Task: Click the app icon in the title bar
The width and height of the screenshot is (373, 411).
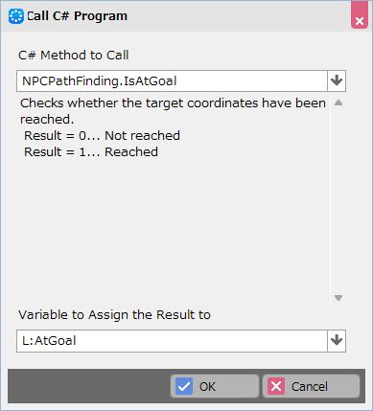Action: coord(16,16)
